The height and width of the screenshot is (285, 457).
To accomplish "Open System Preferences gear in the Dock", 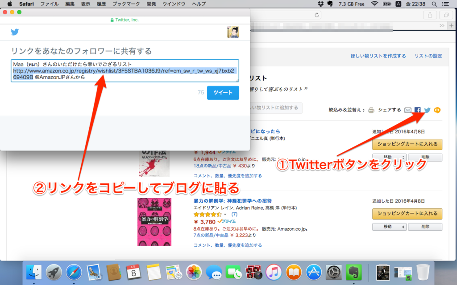I will click(334, 272).
